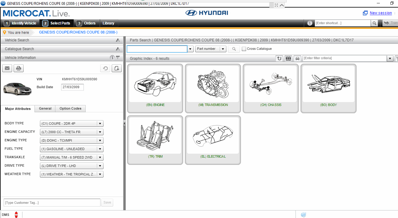Go to Identify Vehicle step
Screen dimensions: 398x218
[x=20, y=23]
